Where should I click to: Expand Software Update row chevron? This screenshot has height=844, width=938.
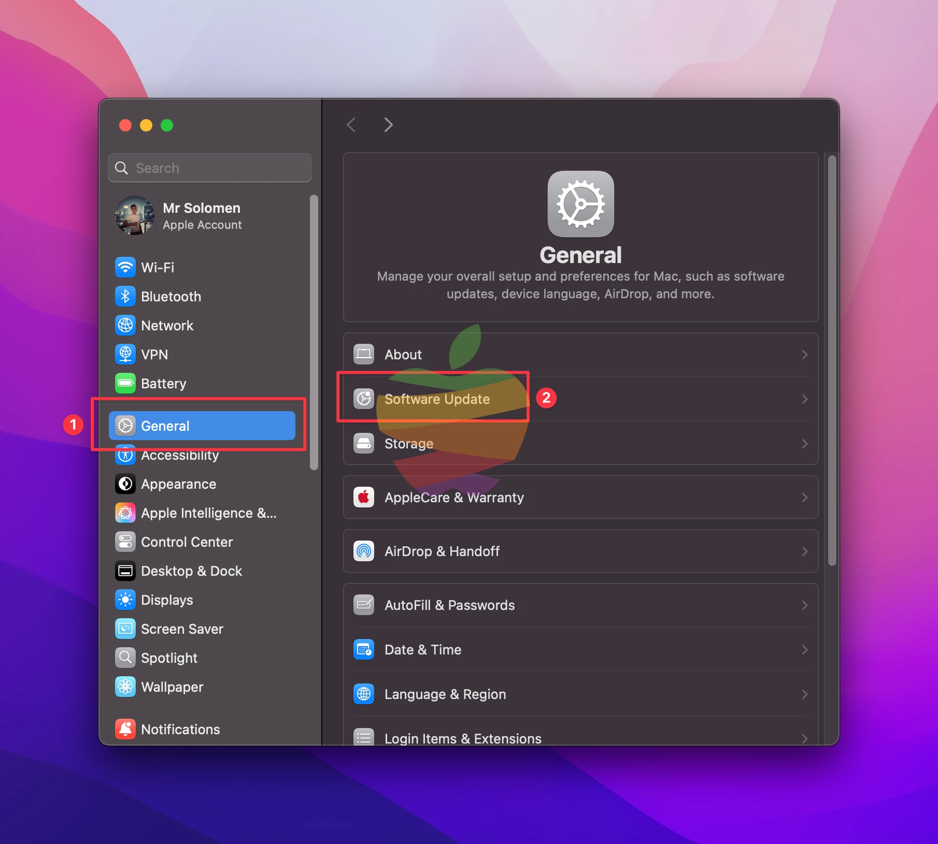pyautogui.click(x=805, y=399)
